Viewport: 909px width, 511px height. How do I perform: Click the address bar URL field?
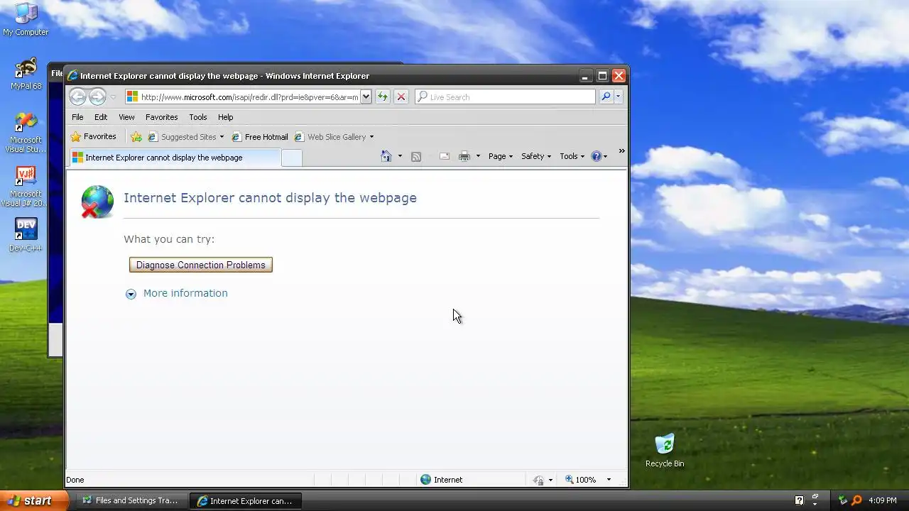[242, 97]
